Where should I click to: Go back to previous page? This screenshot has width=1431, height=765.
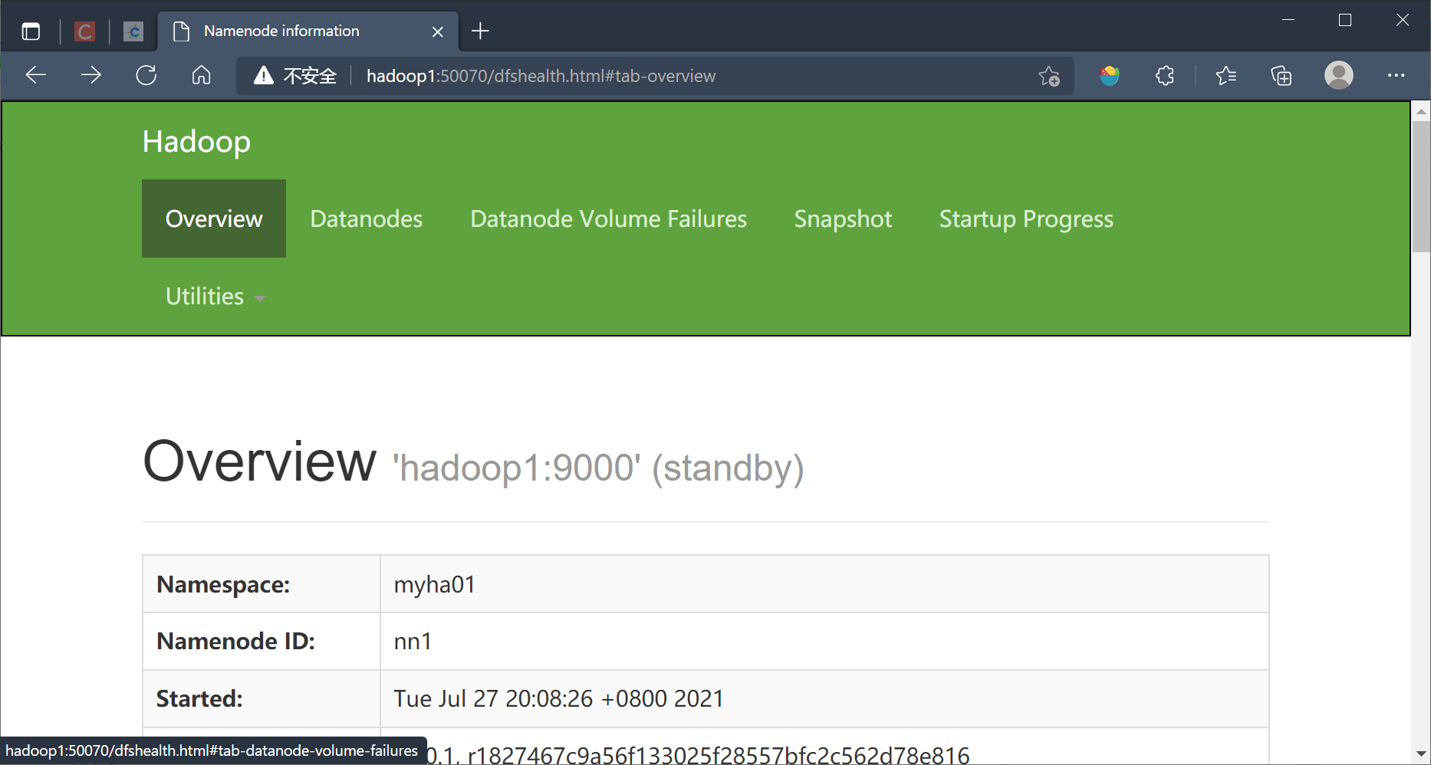[x=36, y=75]
